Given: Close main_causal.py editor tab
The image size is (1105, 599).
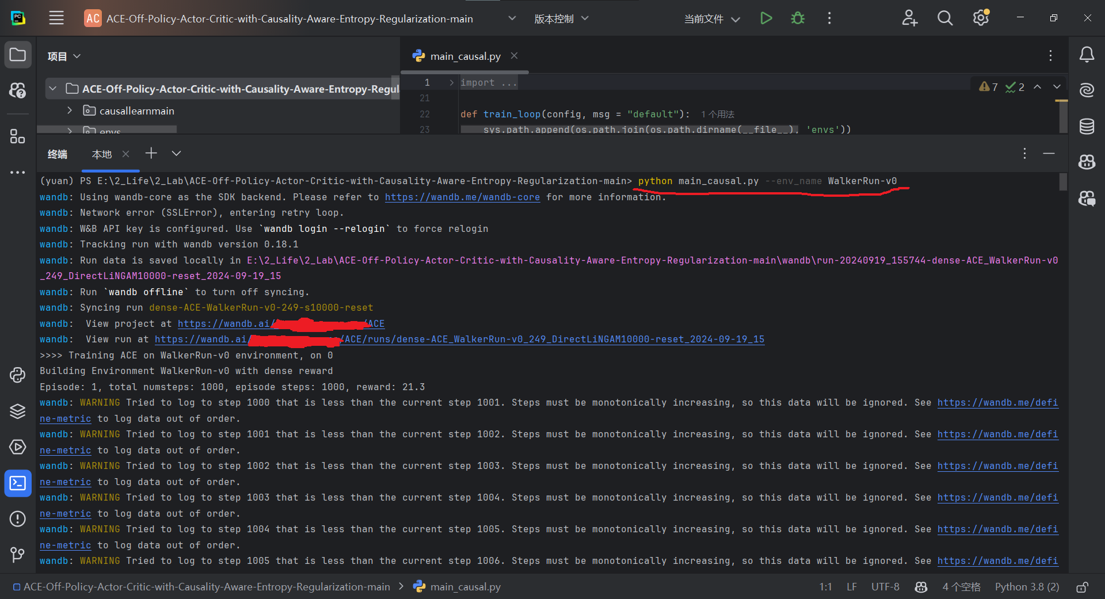Looking at the screenshot, I should [x=514, y=56].
